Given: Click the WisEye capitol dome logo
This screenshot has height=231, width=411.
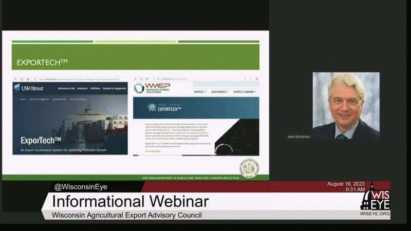Looking at the screenshot, I should 375,198.
